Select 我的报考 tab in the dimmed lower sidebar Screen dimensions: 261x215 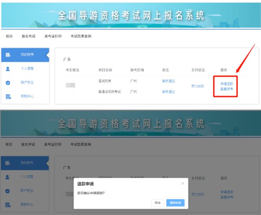click(27, 163)
